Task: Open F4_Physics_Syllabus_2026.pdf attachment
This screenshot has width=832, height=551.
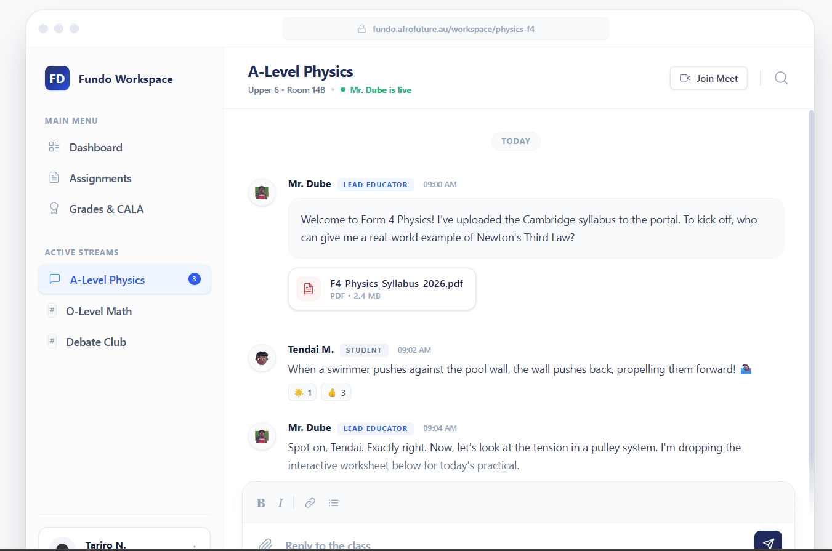Action: point(396,284)
